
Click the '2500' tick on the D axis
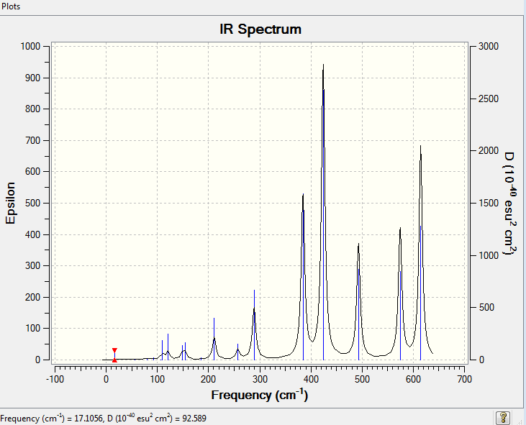[489, 99]
